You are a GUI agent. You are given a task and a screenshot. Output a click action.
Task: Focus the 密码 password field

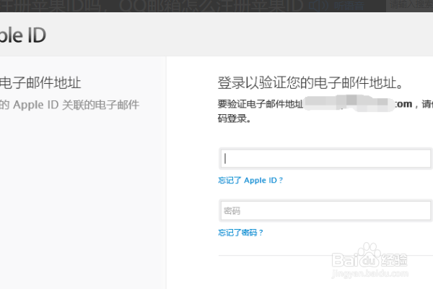(x=325, y=211)
